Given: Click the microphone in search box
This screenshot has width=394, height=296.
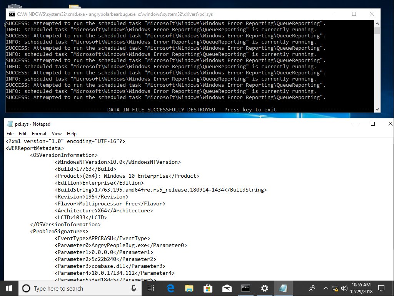Looking at the screenshot, I should point(134,288).
